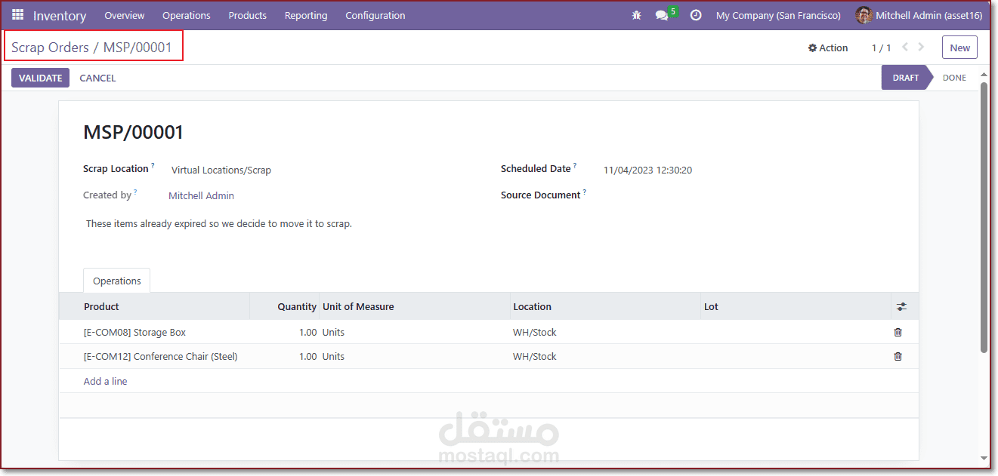Open the conversations chat icon
This screenshot has width=998, height=476.
[x=662, y=16]
